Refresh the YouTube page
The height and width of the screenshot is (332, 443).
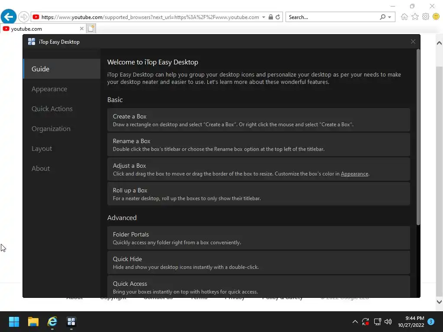[x=278, y=17]
